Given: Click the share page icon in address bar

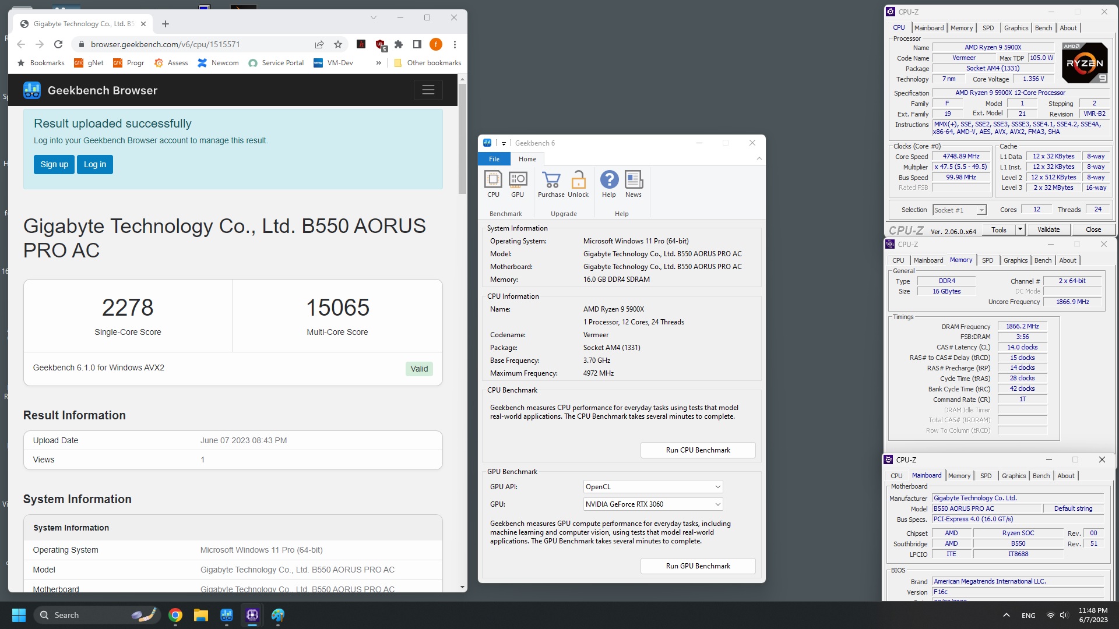Looking at the screenshot, I should click(x=319, y=44).
